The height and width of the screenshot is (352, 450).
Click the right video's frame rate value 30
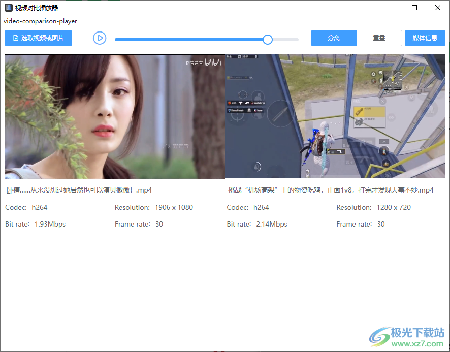click(x=381, y=224)
